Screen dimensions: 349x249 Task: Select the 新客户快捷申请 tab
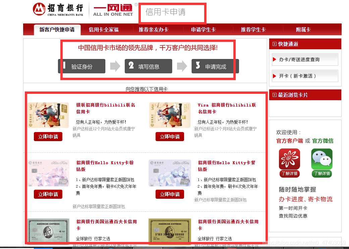(57, 30)
